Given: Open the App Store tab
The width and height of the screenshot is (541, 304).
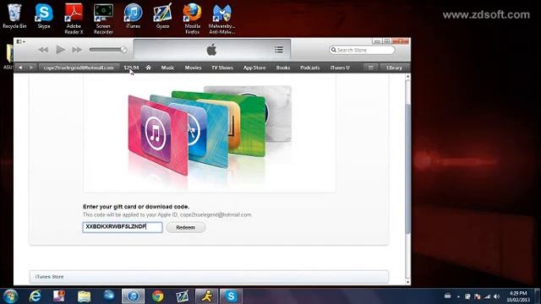Looking at the screenshot, I should (254, 68).
